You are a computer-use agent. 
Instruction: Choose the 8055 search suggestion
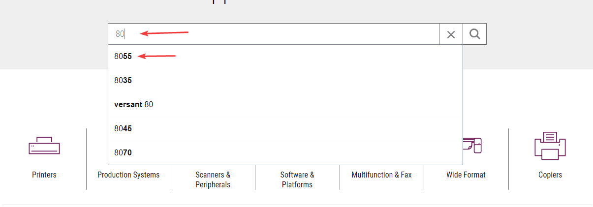click(x=123, y=56)
